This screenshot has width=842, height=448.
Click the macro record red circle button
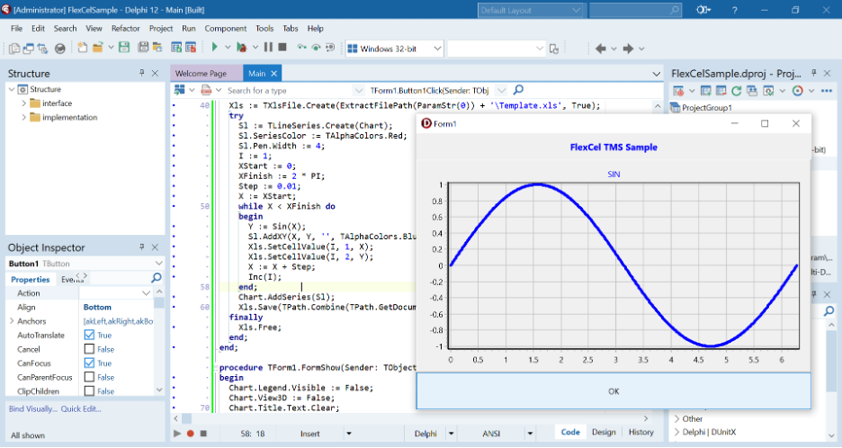click(x=190, y=433)
